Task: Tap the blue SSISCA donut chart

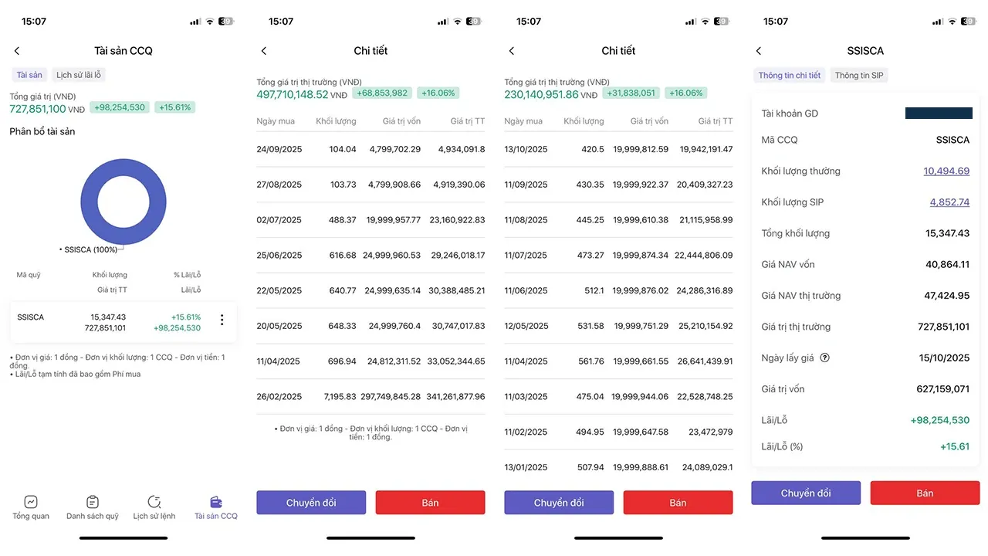Action: [x=123, y=171]
